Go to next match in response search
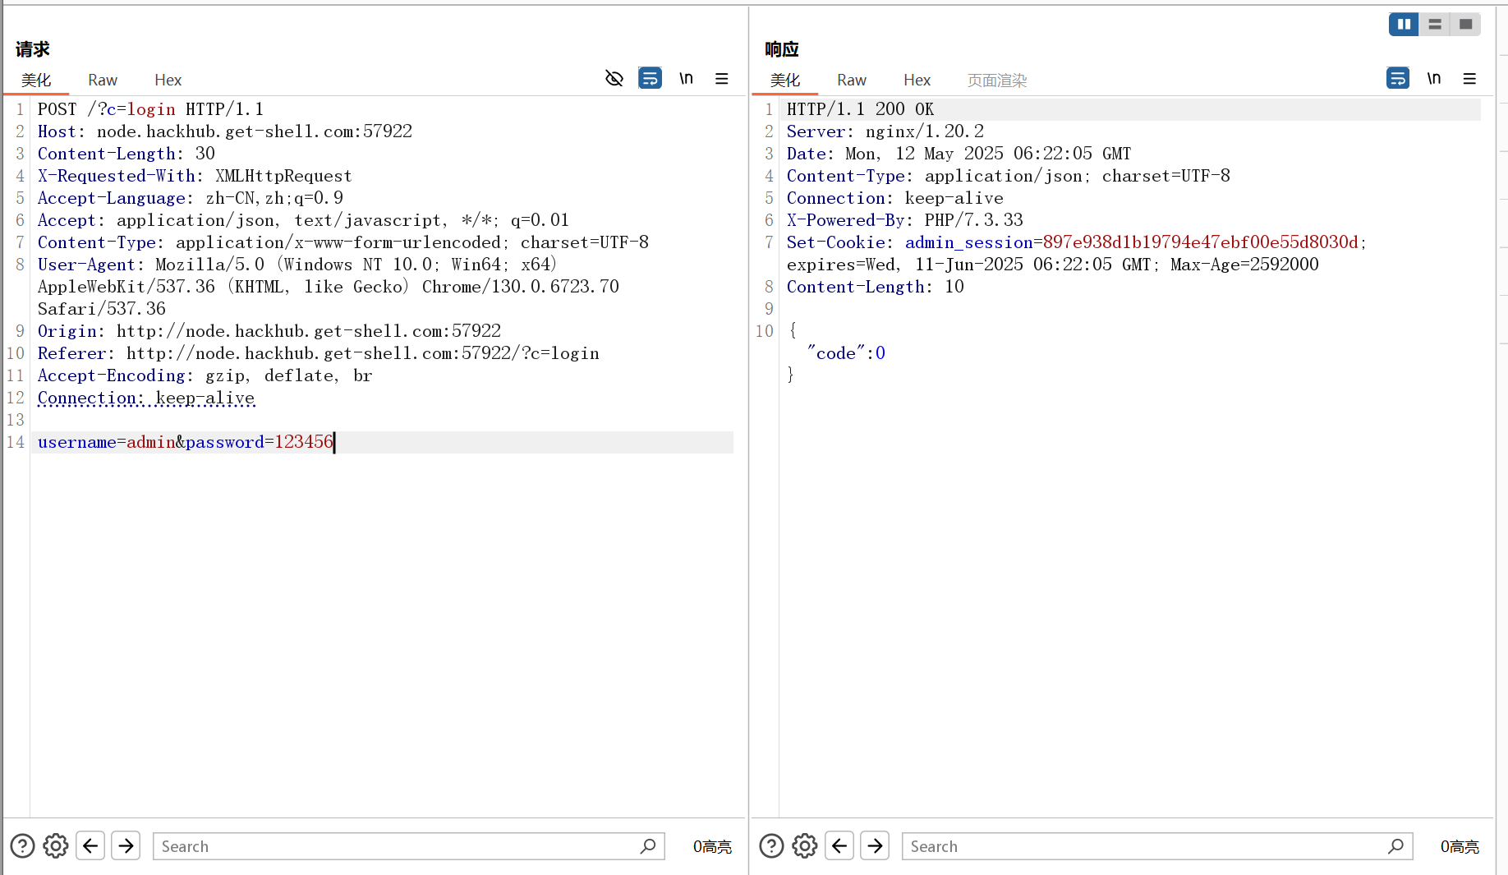Image resolution: width=1508 pixels, height=875 pixels. click(x=875, y=845)
